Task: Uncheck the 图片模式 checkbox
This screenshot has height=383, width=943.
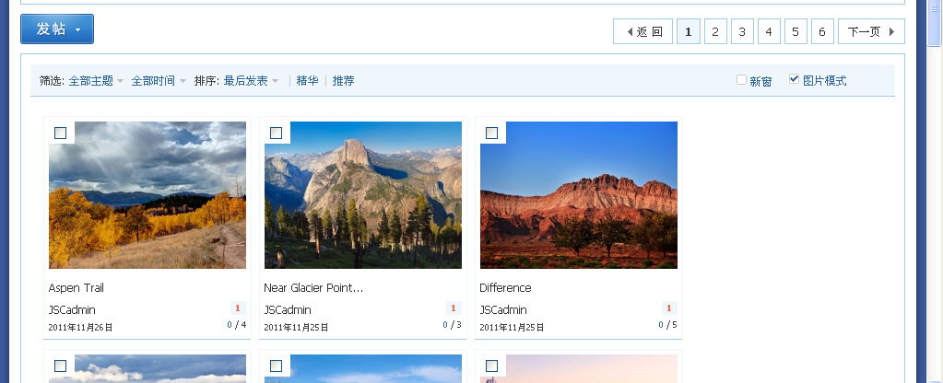Action: pos(794,78)
